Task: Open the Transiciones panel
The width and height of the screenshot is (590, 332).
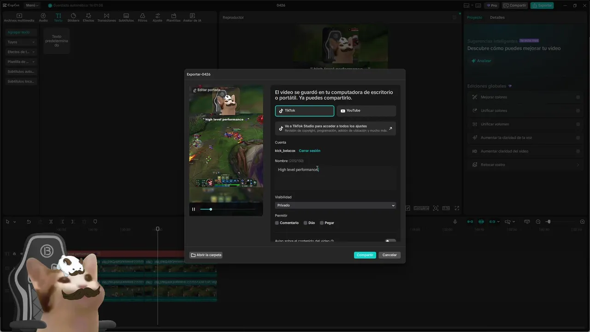Action: (106, 18)
